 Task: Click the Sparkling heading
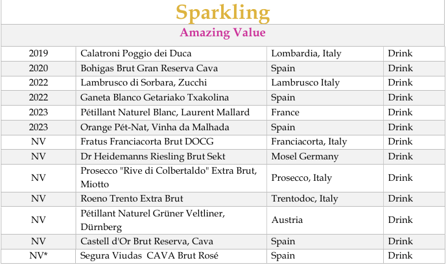pos(222,12)
